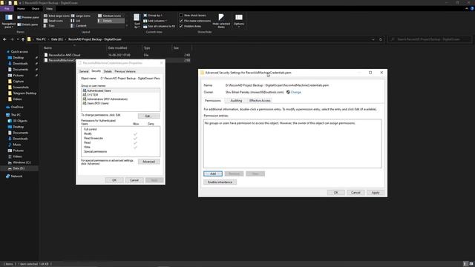Open the Add columns dropdown
The image size is (475, 267).
pyautogui.click(x=155, y=21)
